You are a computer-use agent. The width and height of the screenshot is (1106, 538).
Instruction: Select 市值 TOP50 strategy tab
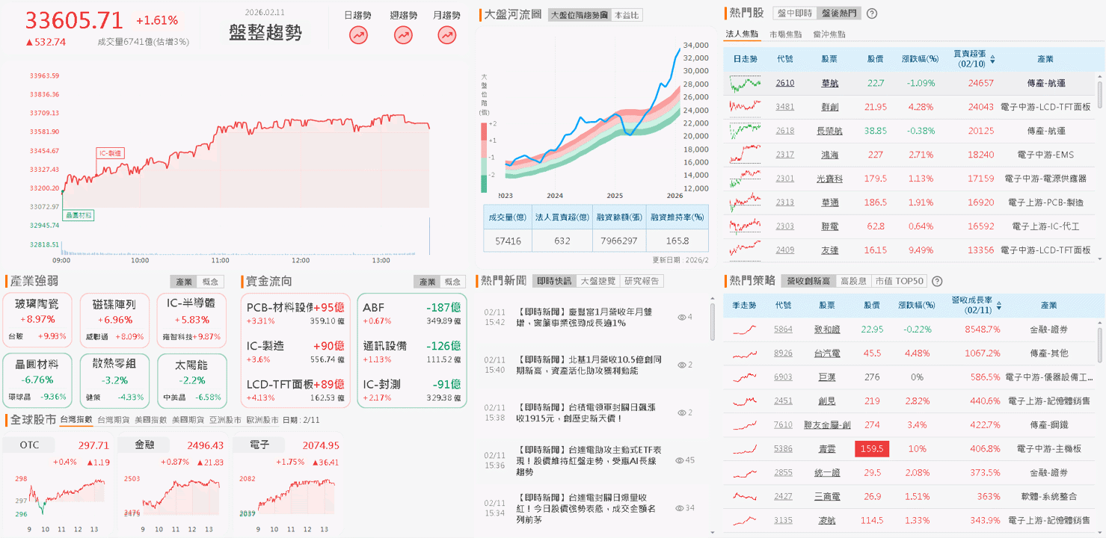899,281
